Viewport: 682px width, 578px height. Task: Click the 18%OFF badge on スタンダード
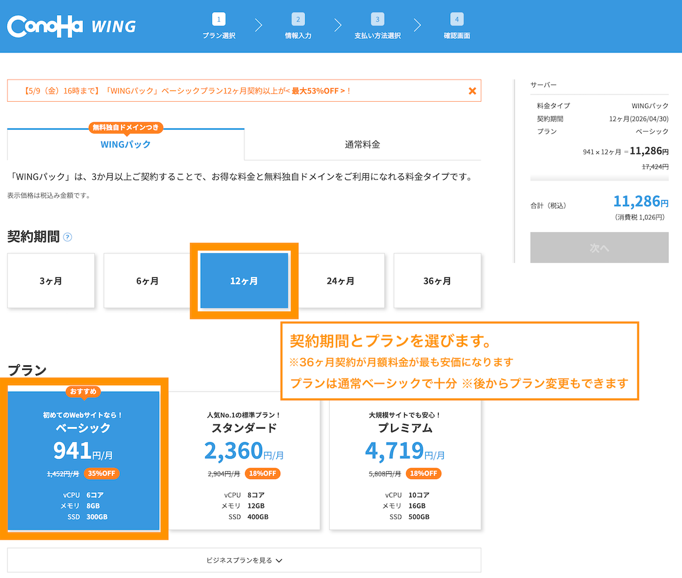(x=263, y=473)
